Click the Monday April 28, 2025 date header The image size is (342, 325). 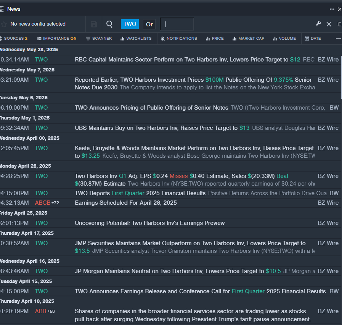coord(25,166)
